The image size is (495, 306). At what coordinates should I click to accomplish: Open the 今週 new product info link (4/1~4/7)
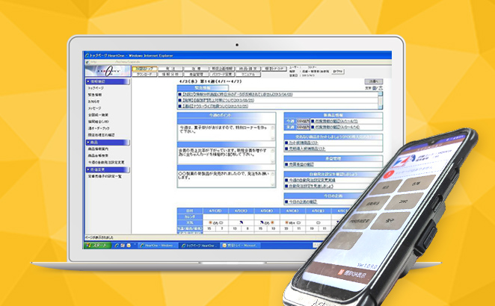[336, 121]
